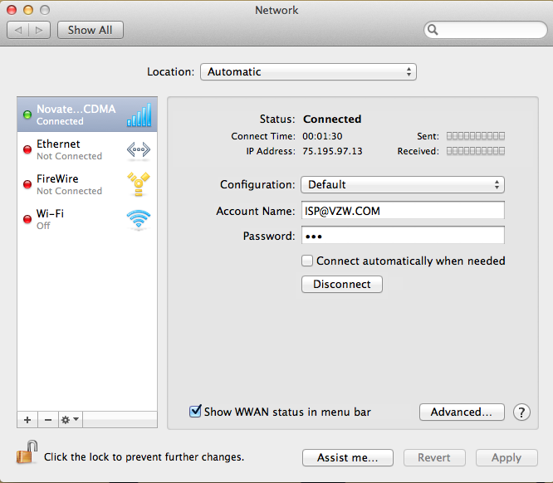Open the Location dropdown
The width and height of the screenshot is (553, 483).
click(308, 72)
